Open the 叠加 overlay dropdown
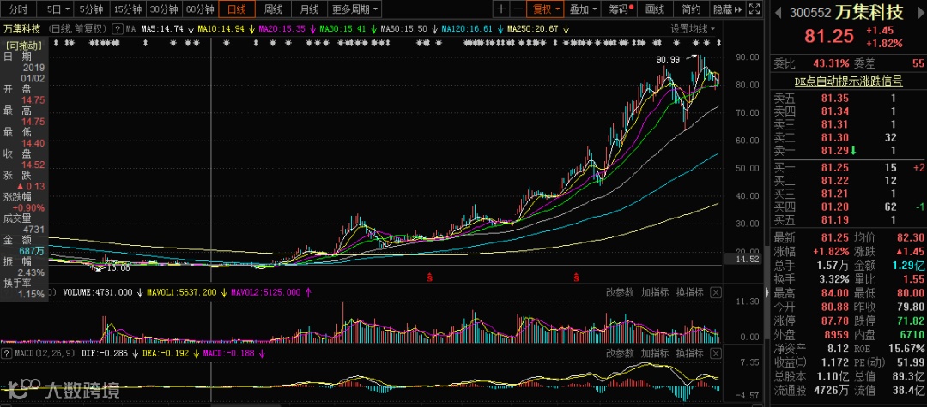This screenshot has width=927, height=407. [x=583, y=9]
